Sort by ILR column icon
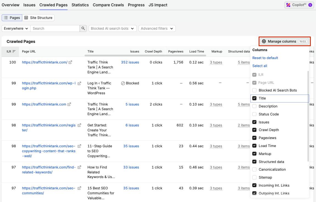Screen dimensions: 316x202 pos(14,51)
